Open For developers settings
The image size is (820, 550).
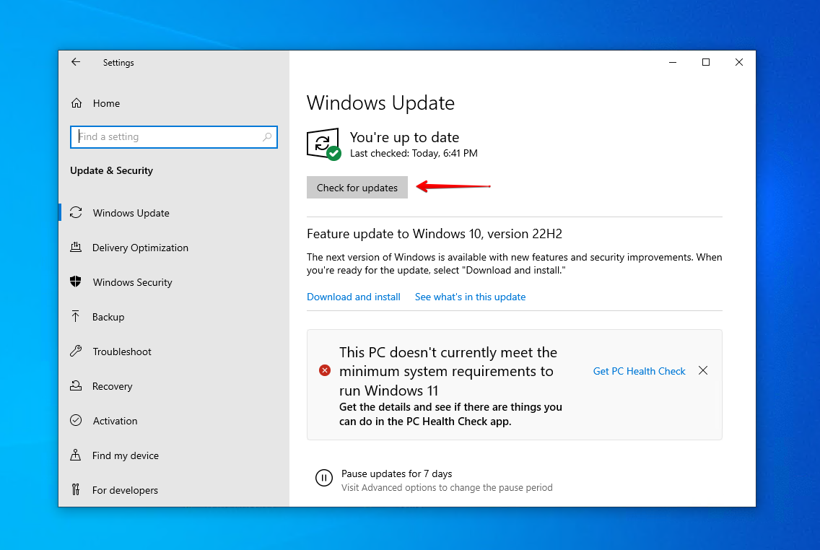pos(174,490)
